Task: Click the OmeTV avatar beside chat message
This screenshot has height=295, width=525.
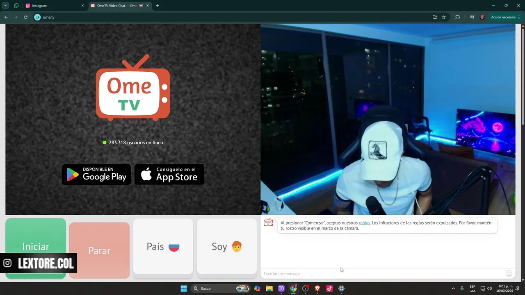Action: [268, 222]
